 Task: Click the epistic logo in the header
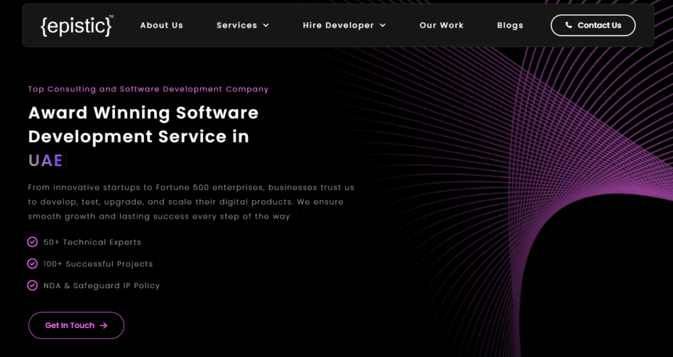click(76, 26)
